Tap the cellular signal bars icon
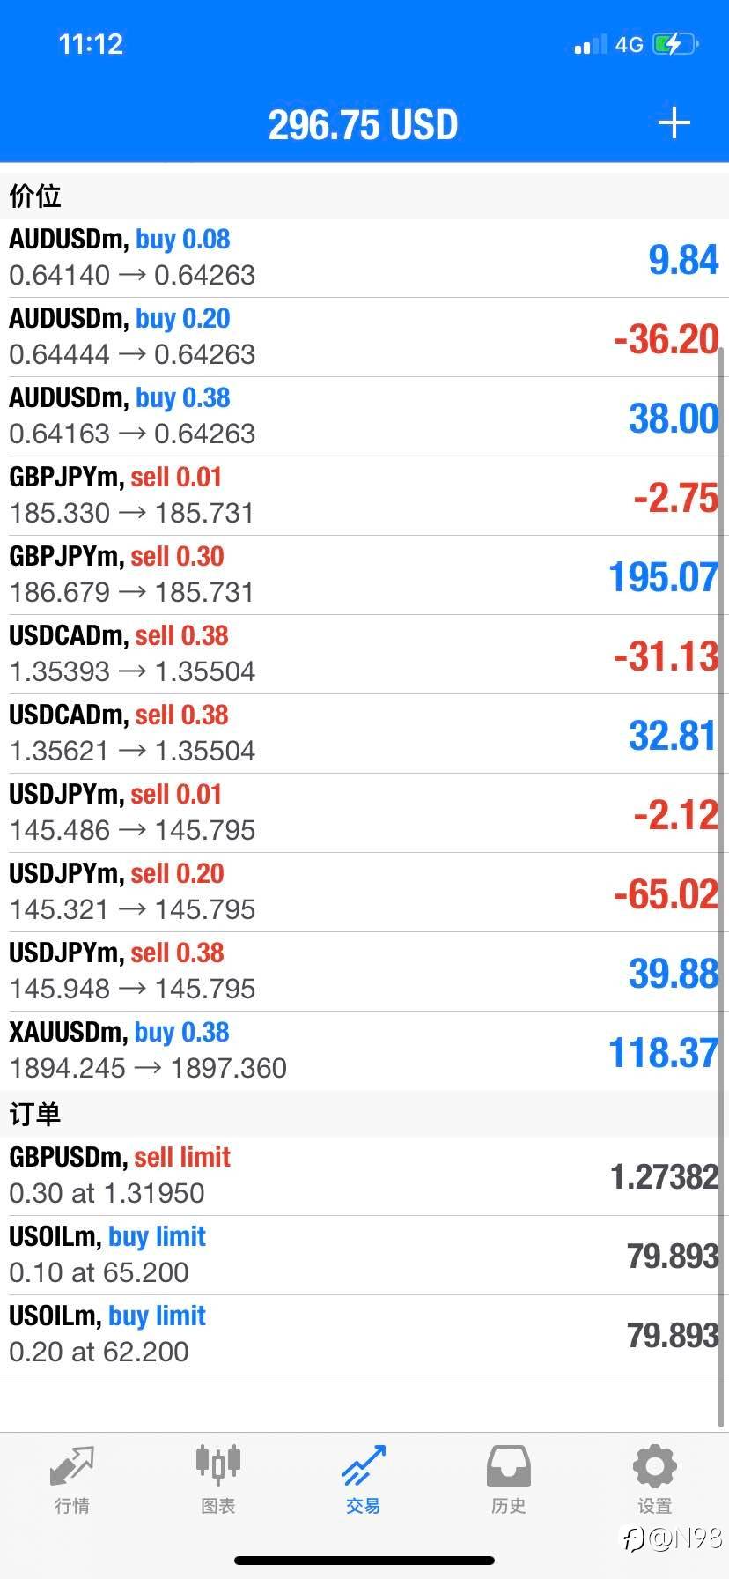 (590, 45)
